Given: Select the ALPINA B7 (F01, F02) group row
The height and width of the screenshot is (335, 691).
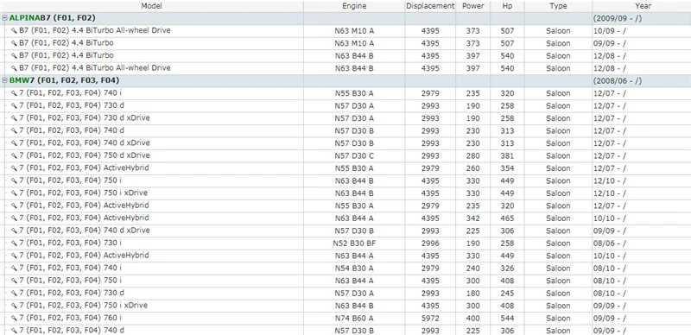Looking at the screenshot, I should tap(345, 18).
